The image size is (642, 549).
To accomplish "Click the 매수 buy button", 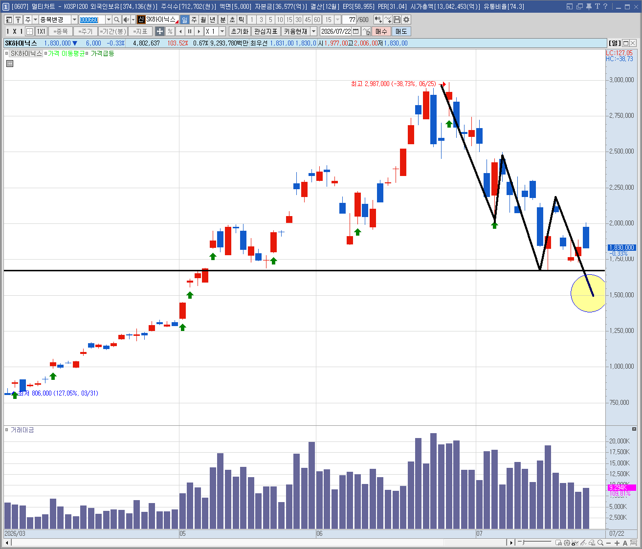I will click(381, 31).
